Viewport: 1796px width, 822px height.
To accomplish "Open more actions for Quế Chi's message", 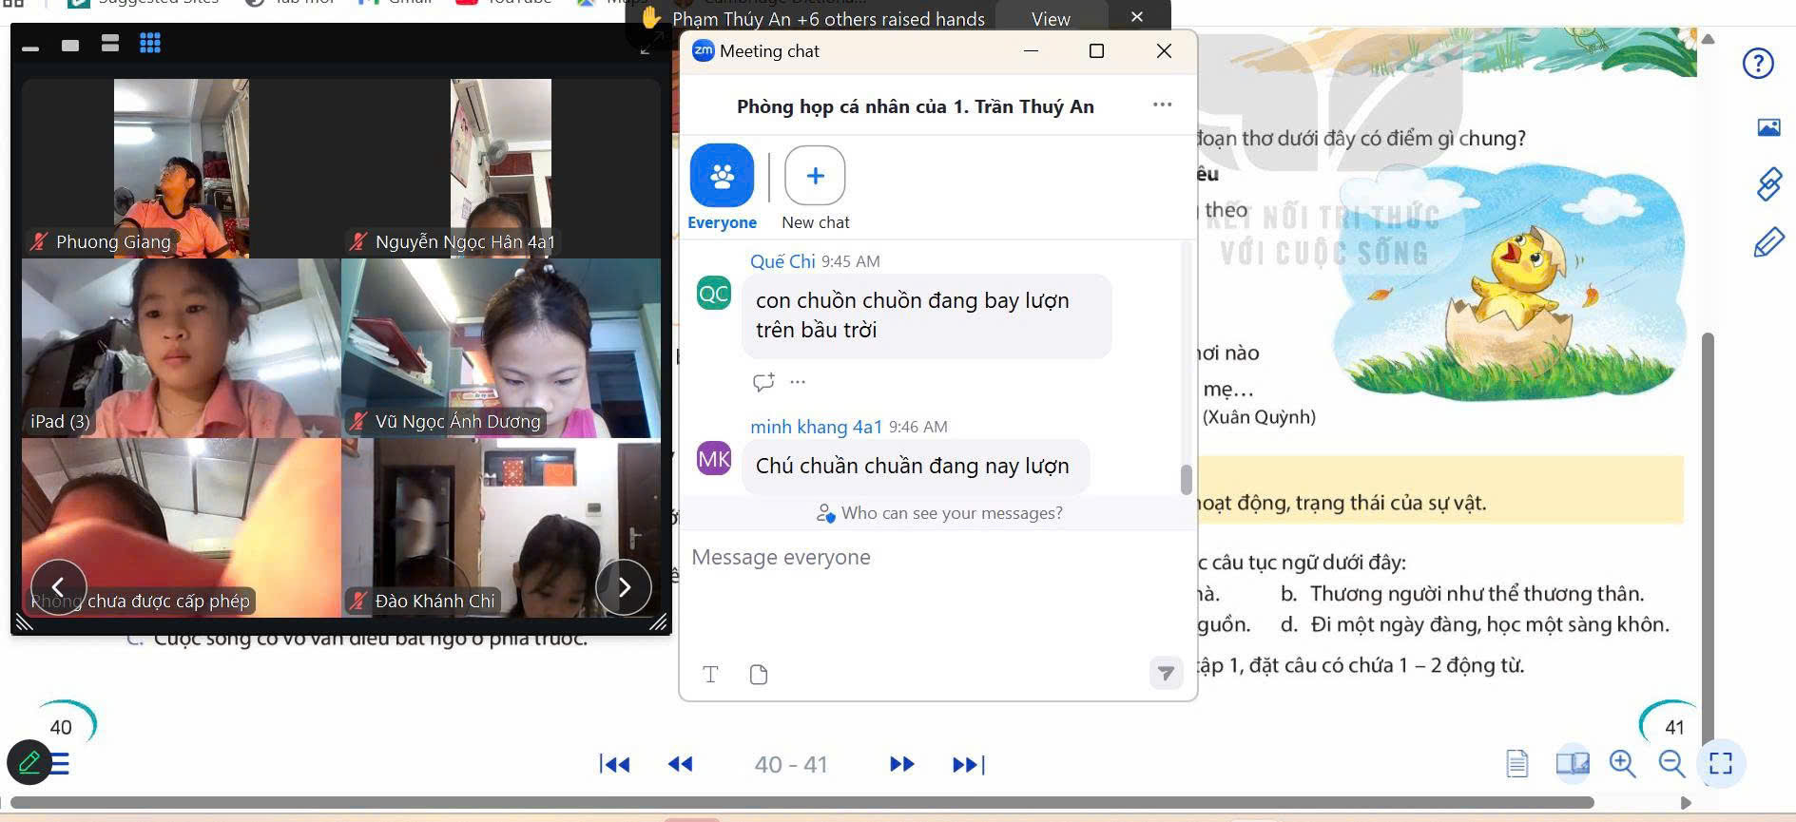I will (798, 382).
